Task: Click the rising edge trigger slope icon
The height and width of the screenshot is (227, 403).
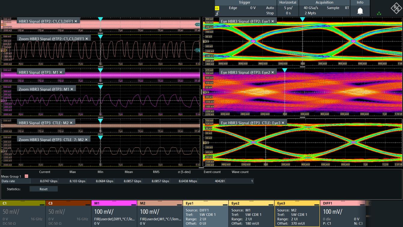Action: coord(217,13)
